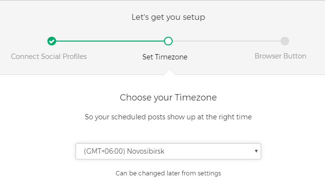Select the Set Timezone step label
The width and height of the screenshot is (325, 187).
coord(165,57)
